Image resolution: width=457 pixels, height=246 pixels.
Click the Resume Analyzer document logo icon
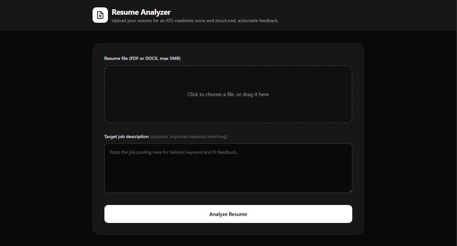[x=100, y=15]
